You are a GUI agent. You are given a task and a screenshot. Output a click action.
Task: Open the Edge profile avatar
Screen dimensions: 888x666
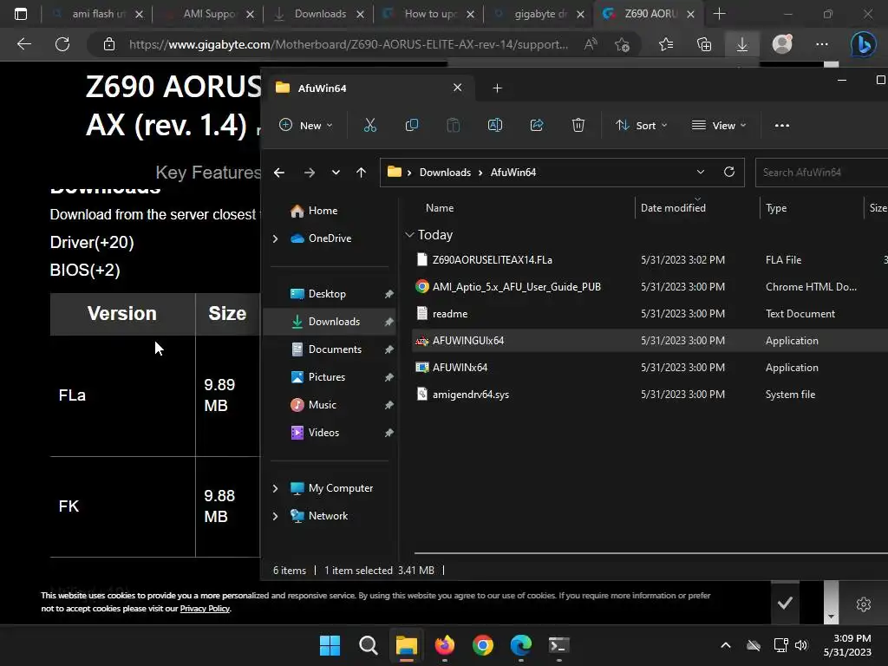(x=782, y=43)
